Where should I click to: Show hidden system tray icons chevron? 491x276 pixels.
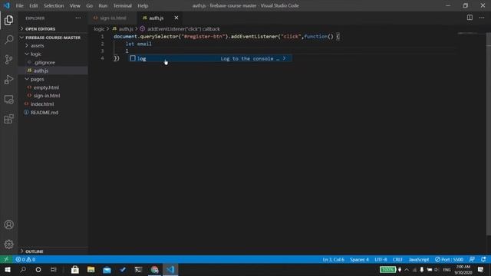click(x=407, y=270)
